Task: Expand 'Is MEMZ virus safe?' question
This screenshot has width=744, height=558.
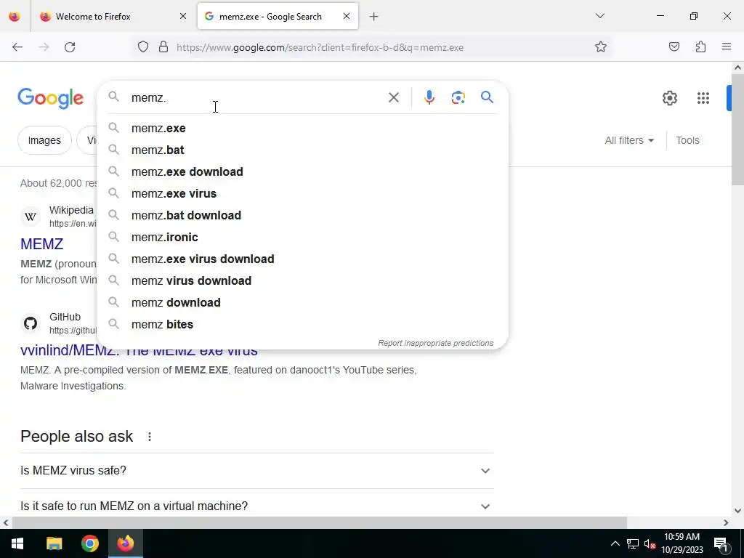Action: [x=256, y=471]
